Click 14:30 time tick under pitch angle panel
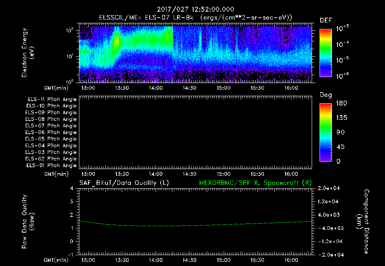The width and height of the screenshot is (385, 266). (x=189, y=174)
